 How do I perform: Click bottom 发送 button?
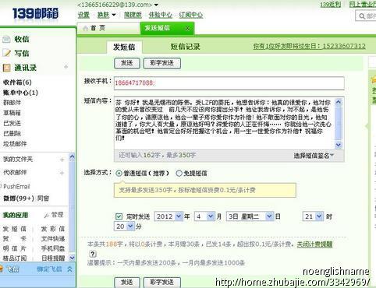[127, 282]
